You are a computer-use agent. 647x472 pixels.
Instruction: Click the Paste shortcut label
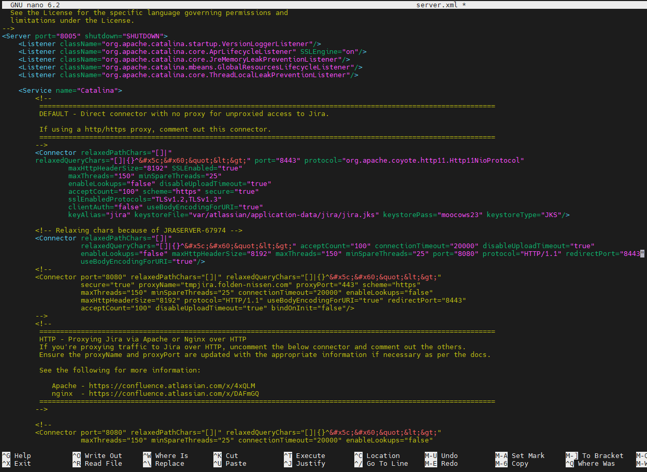pyautogui.click(x=236, y=464)
